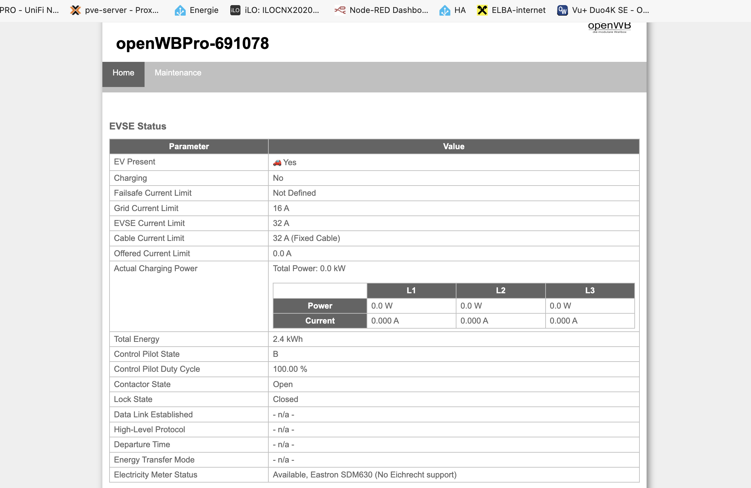751x488 pixels.
Task: Click the Value column header
Action: point(453,146)
